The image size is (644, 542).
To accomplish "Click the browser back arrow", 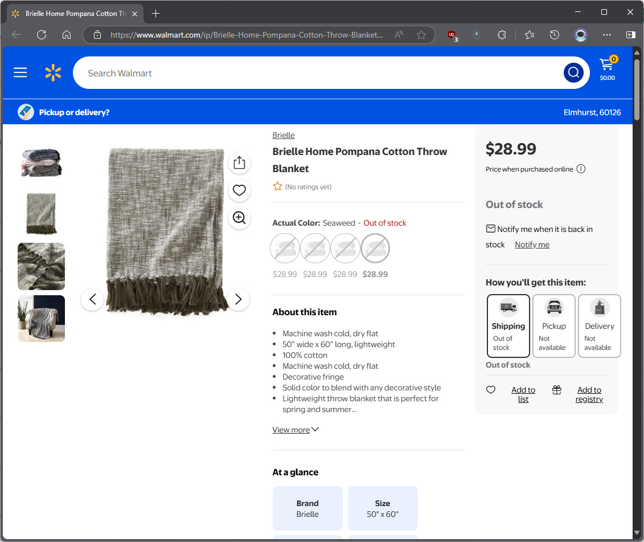I will (x=17, y=35).
